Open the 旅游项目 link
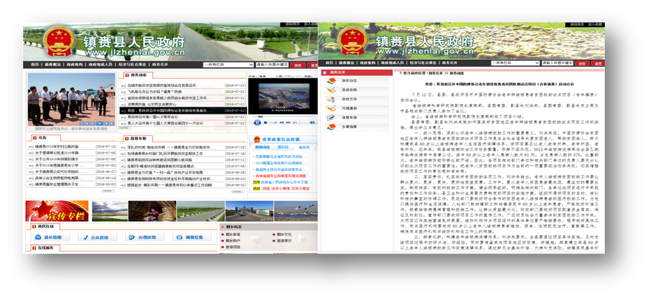Image resolution: width=649 pixels, height=298 pixels. point(233,247)
